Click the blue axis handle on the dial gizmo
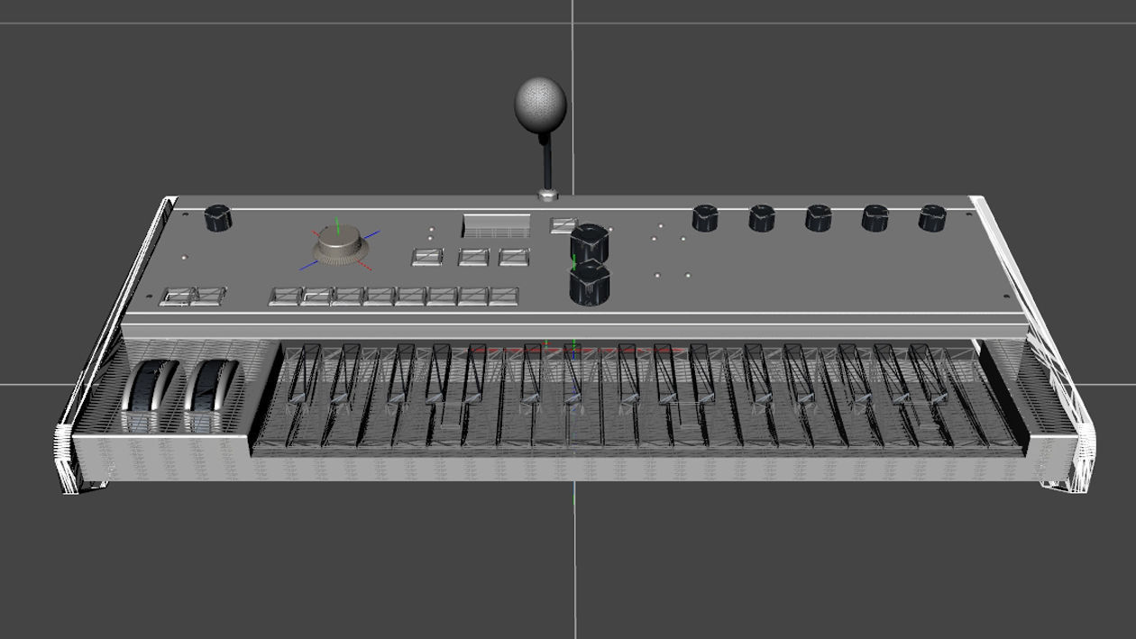Screen dimensions: 1136x639 [x=372, y=234]
